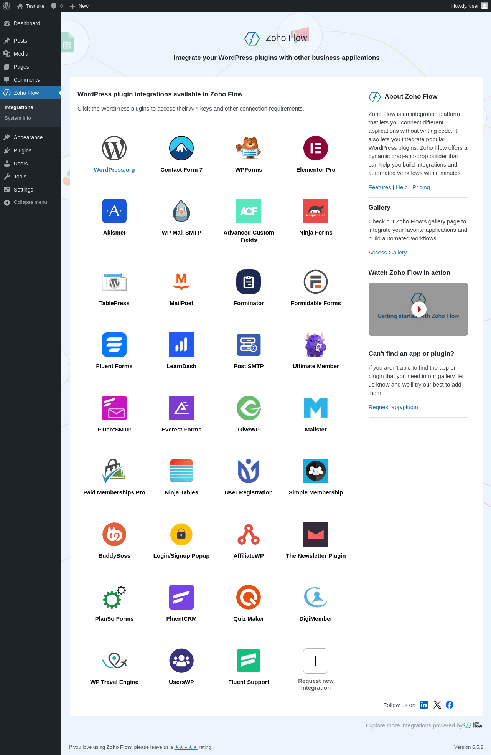Select the Login/Signup Popup lock icon

pyautogui.click(x=181, y=534)
